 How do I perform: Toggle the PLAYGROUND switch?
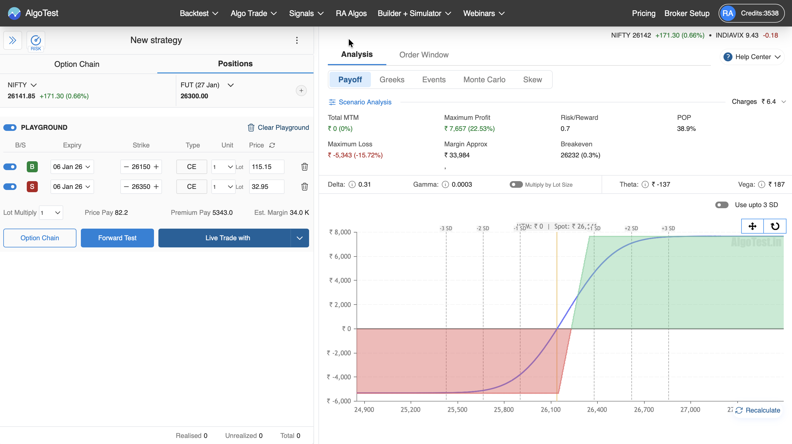click(x=10, y=127)
